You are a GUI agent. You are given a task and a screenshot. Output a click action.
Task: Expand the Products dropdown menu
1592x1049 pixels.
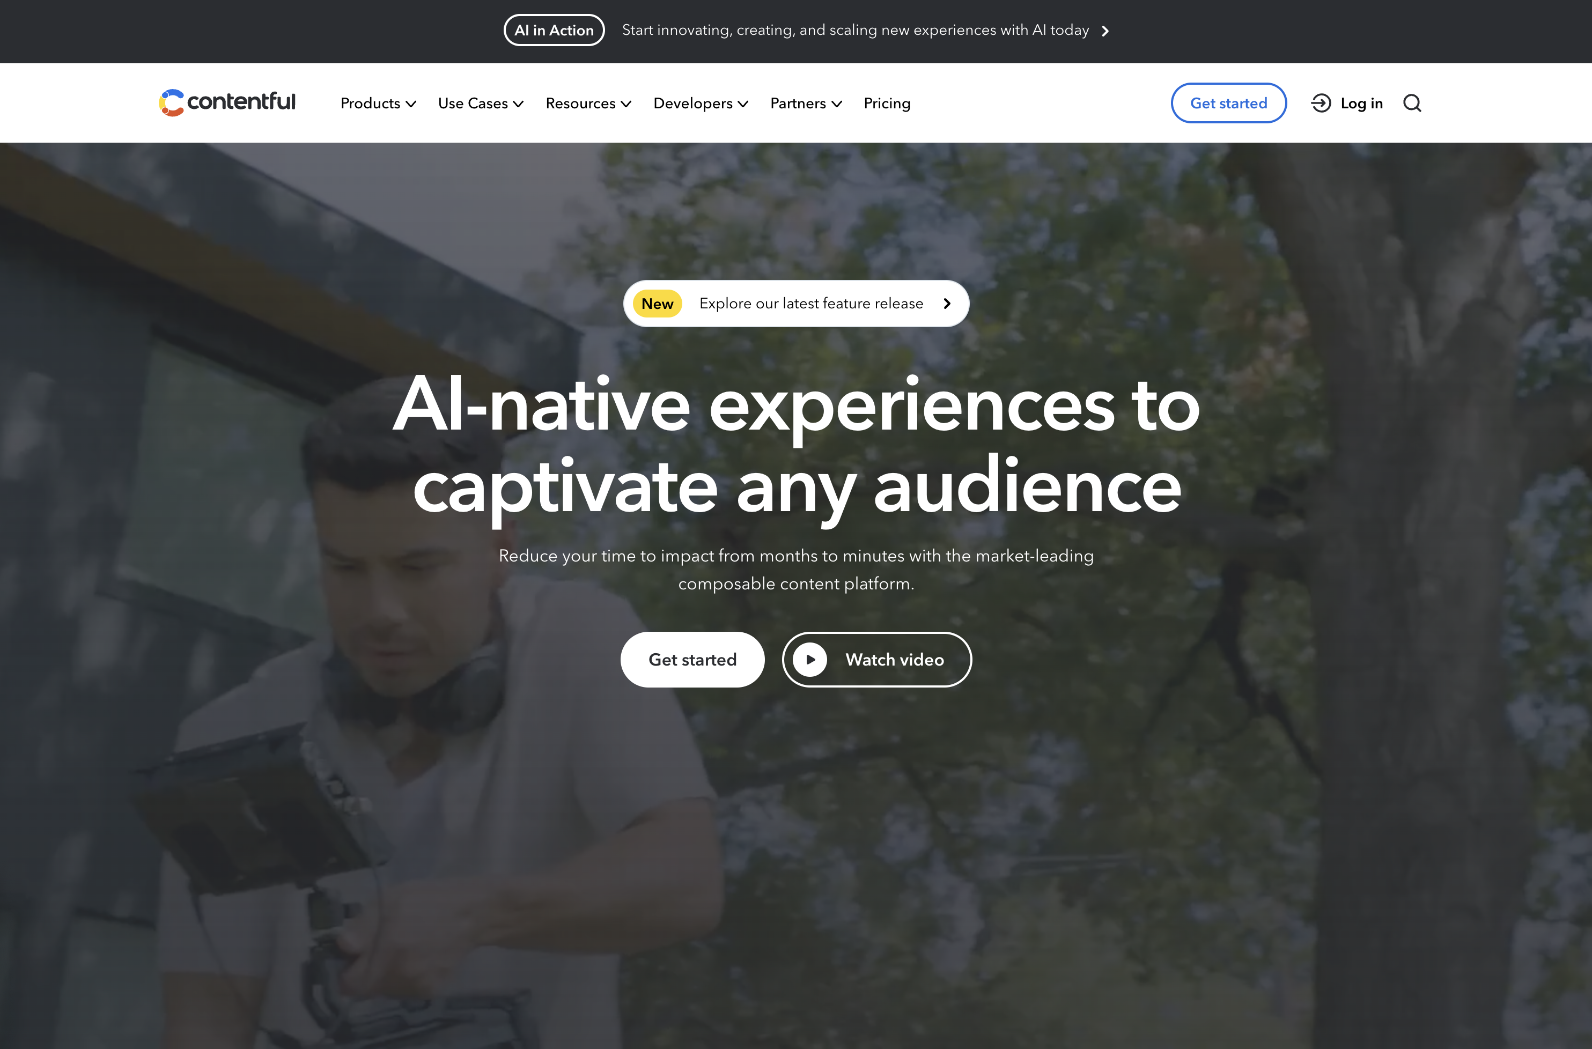tap(378, 103)
